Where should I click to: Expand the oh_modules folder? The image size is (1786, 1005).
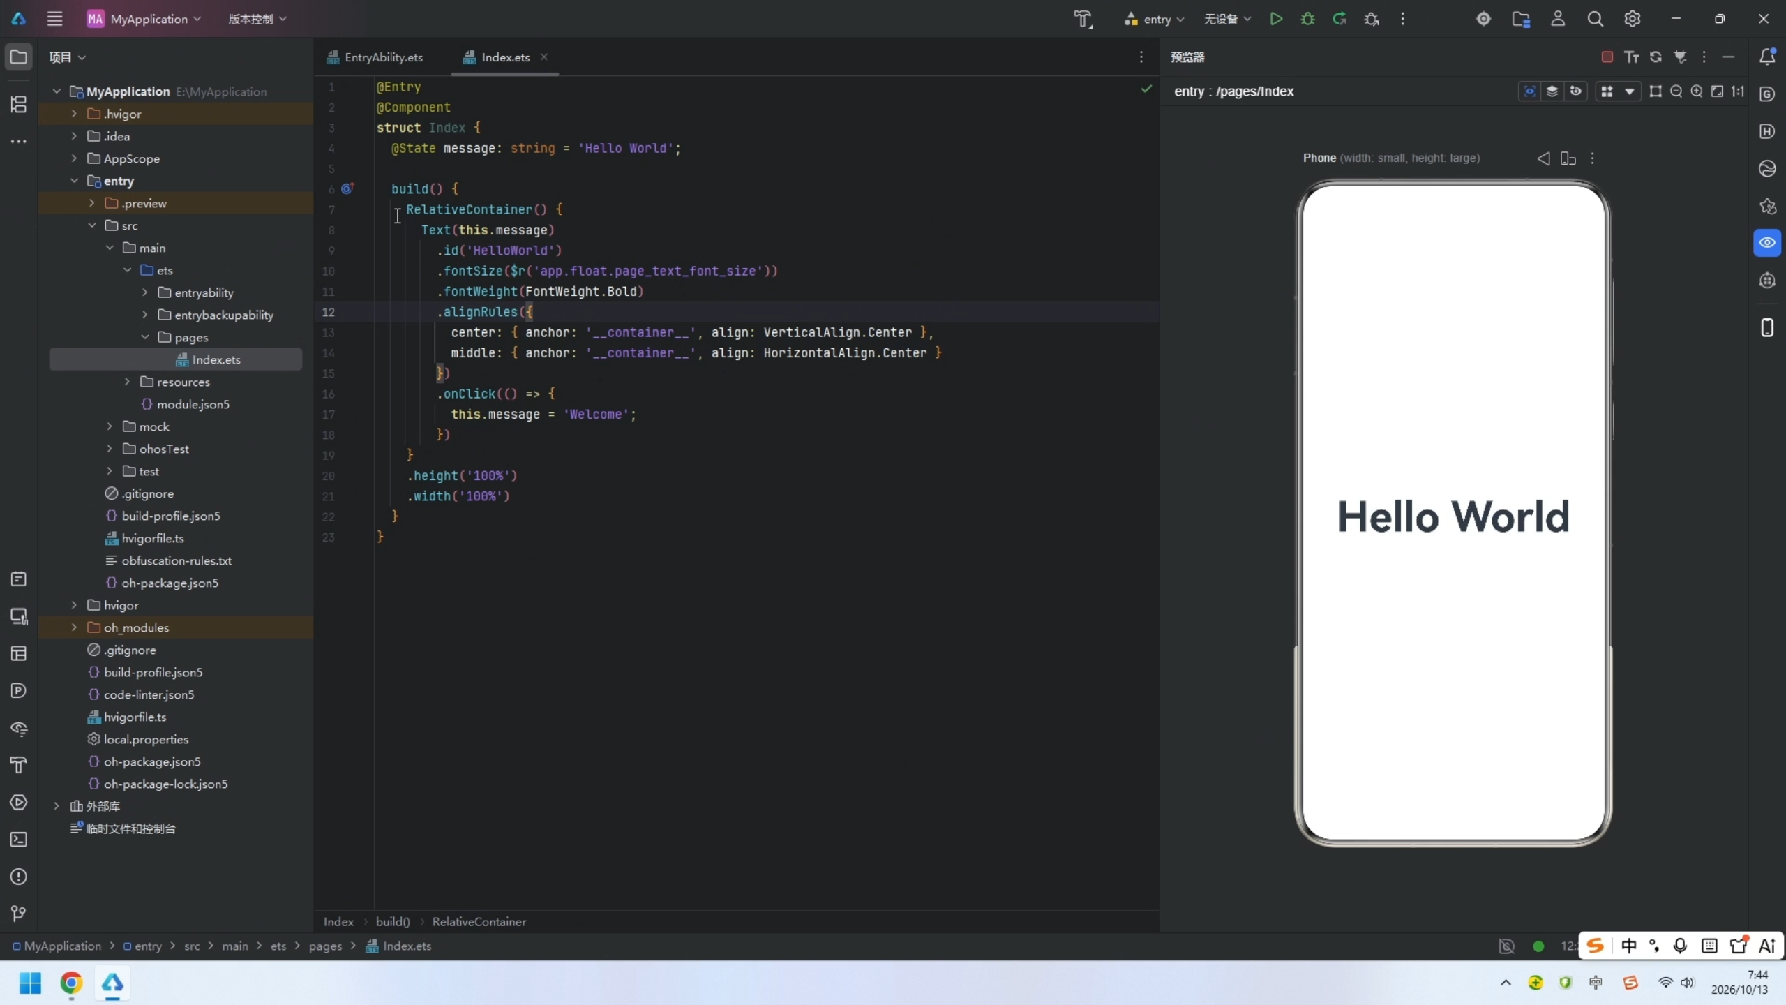click(74, 627)
